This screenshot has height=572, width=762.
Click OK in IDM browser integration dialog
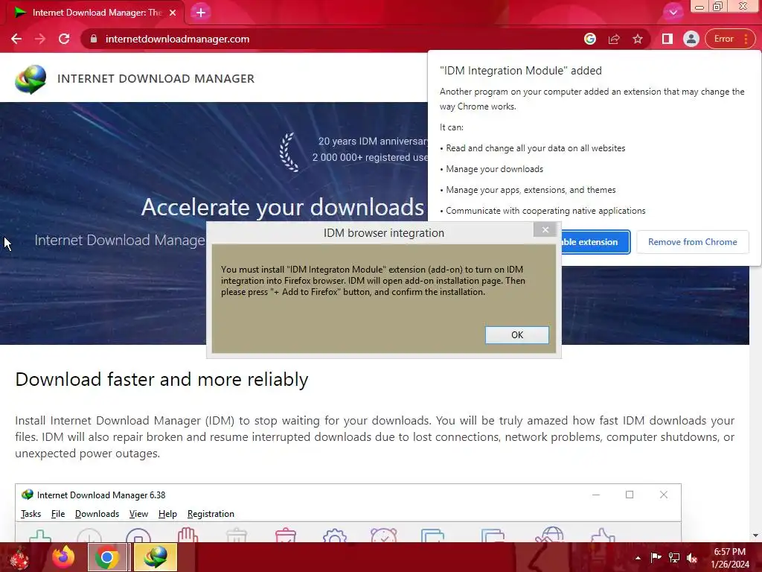click(516, 334)
